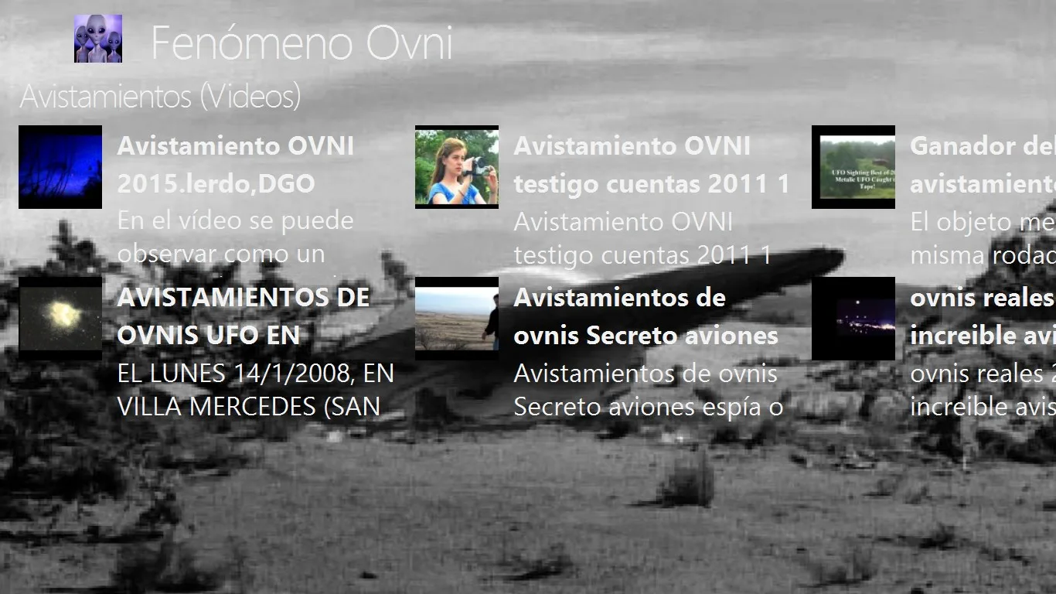Click description 'EL LUNES 14/1/2008, EN VILLA MERCEDES'
The height and width of the screenshot is (594, 1056).
pos(256,390)
